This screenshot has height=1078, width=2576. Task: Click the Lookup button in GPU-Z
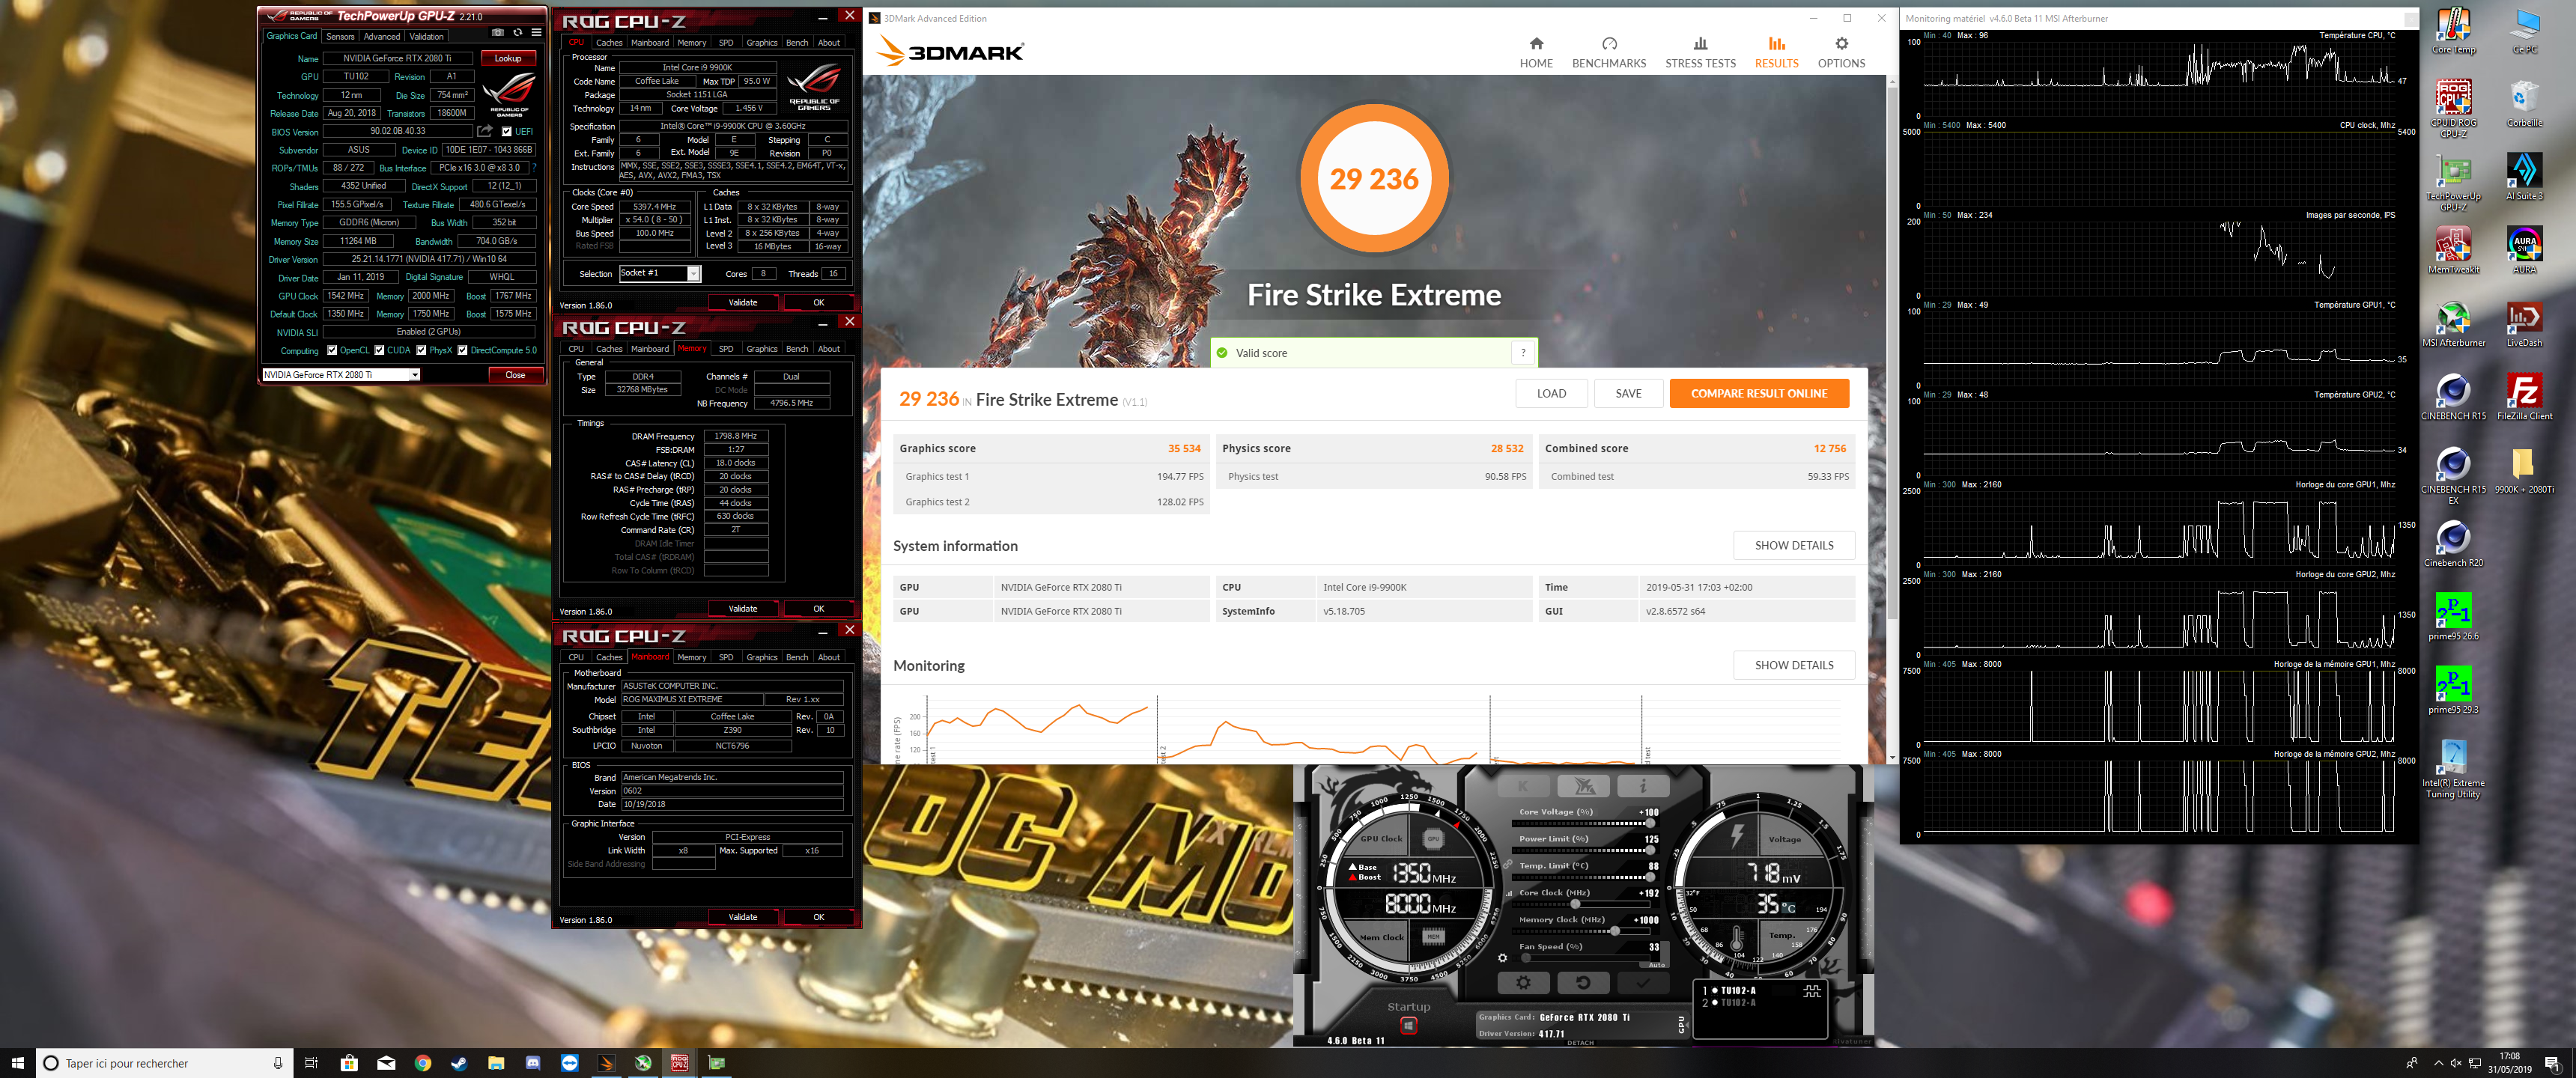pyautogui.click(x=507, y=58)
